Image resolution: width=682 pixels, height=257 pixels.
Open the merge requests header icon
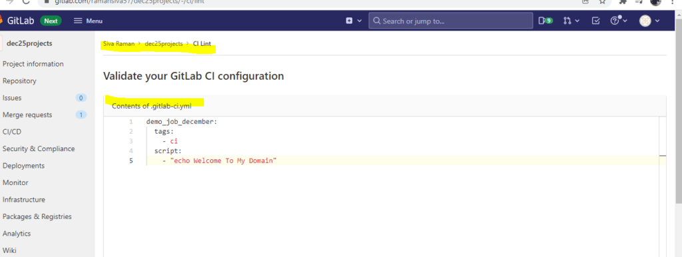click(567, 21)
